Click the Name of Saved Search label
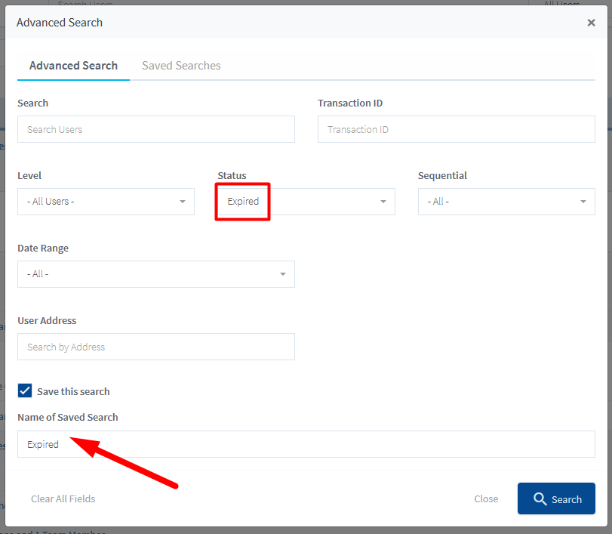This screenshot has width=612, height=534. click(x=67, y=417)
